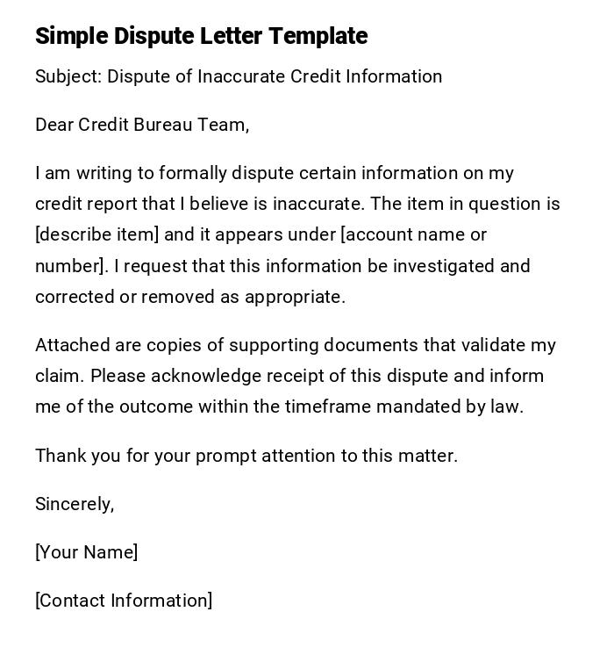Click the word 'claim' in the second paragraph
The height and width of the screenshot is (655, 614).
(58, 376)
